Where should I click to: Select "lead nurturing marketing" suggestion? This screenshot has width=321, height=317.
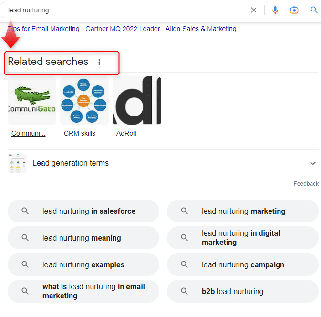coord(243,211)
